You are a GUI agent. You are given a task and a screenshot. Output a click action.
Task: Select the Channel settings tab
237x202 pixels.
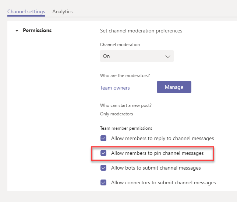point(26,12)
